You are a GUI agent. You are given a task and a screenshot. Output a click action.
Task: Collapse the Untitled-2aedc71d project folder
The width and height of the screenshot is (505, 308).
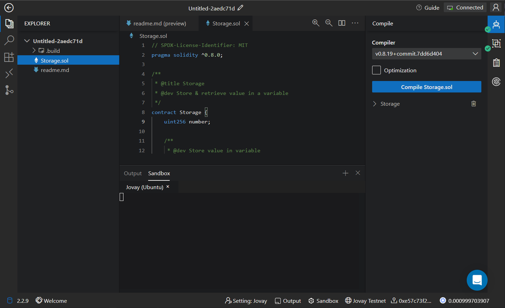click(27, 41)
